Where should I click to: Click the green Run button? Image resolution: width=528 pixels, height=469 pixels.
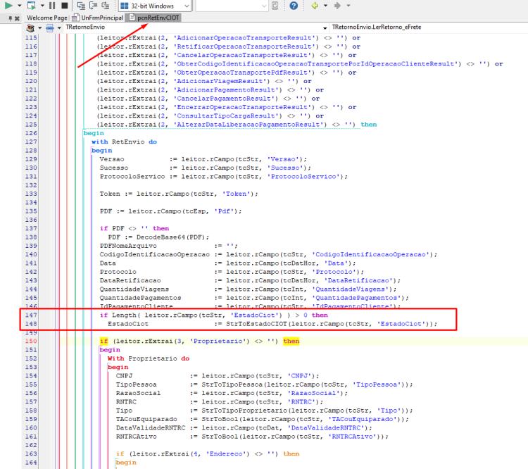[8, 5]
